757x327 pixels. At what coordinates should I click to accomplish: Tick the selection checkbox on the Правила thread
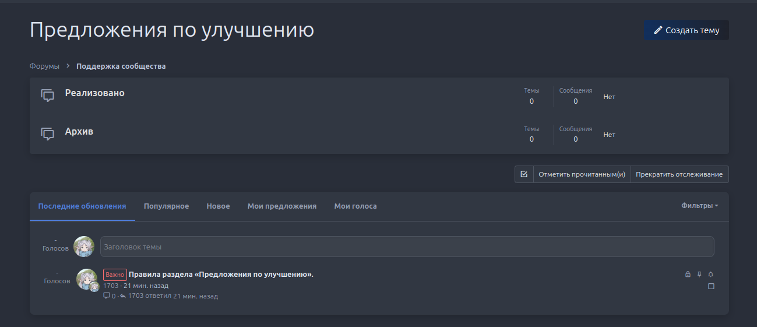(711, 286)
